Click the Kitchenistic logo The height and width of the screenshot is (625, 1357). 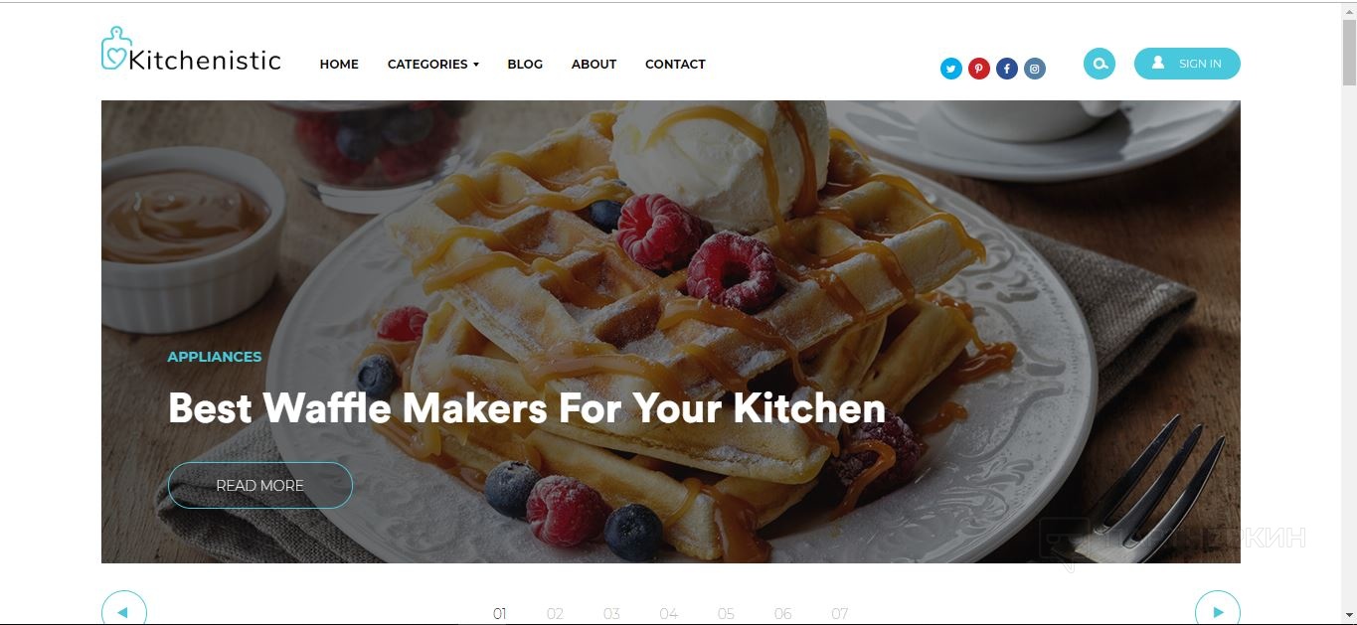pyautogui.click(x=191, y=50)
